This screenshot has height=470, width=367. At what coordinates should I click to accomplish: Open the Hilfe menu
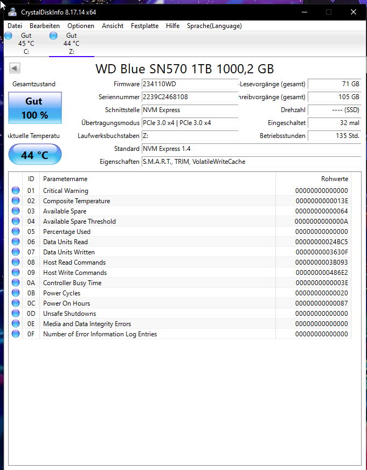172,26
